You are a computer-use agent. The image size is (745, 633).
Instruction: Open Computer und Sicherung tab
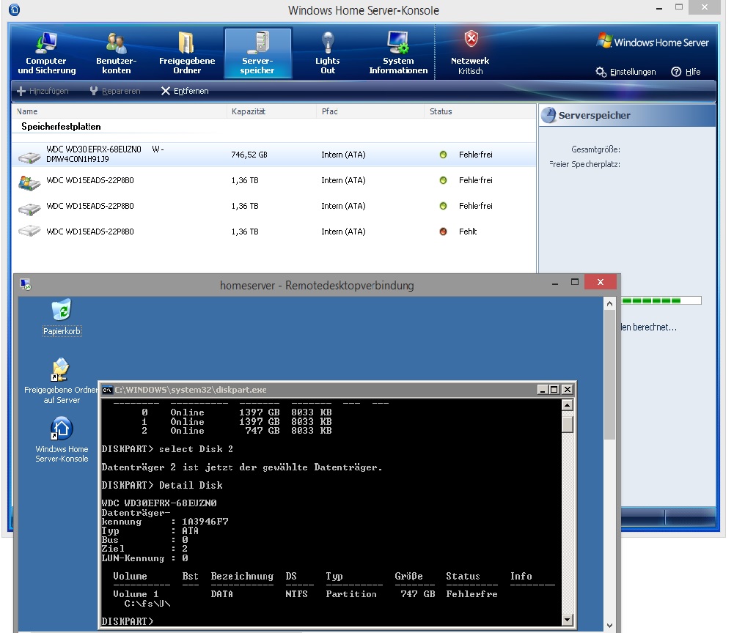click(x=47, y=53)
